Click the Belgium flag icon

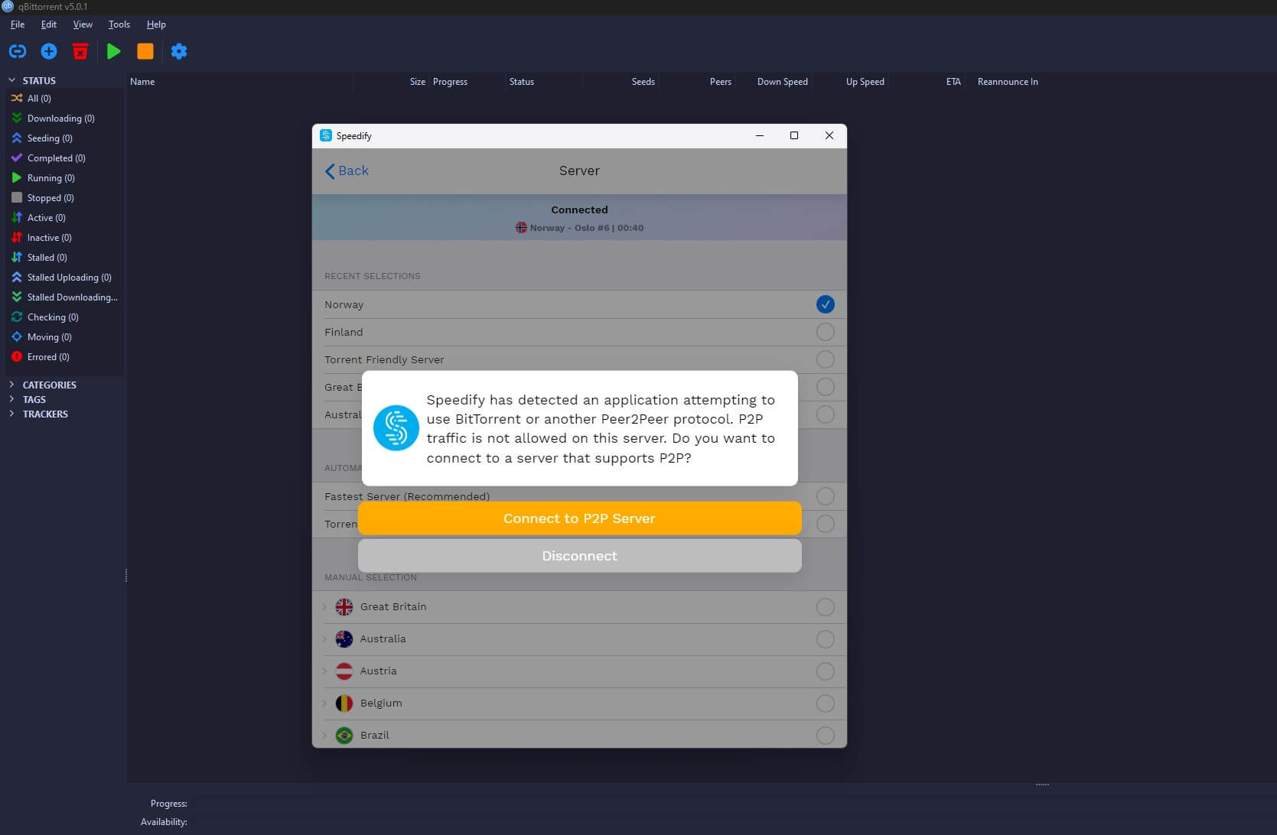(344, 703)
